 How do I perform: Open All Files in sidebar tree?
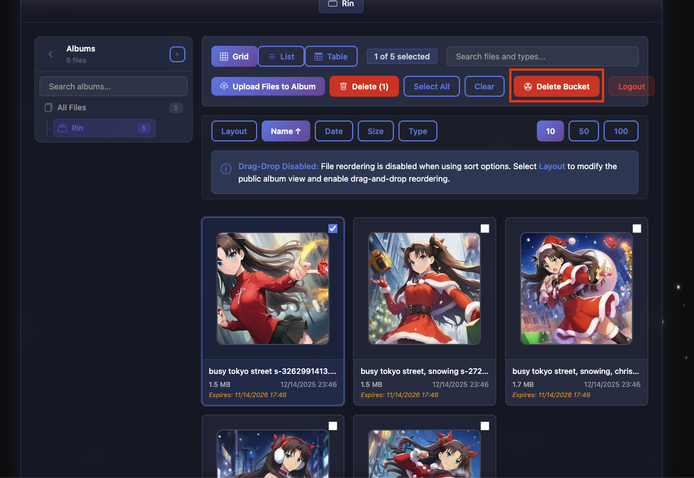pyautogui.click(x=114, y=107)
